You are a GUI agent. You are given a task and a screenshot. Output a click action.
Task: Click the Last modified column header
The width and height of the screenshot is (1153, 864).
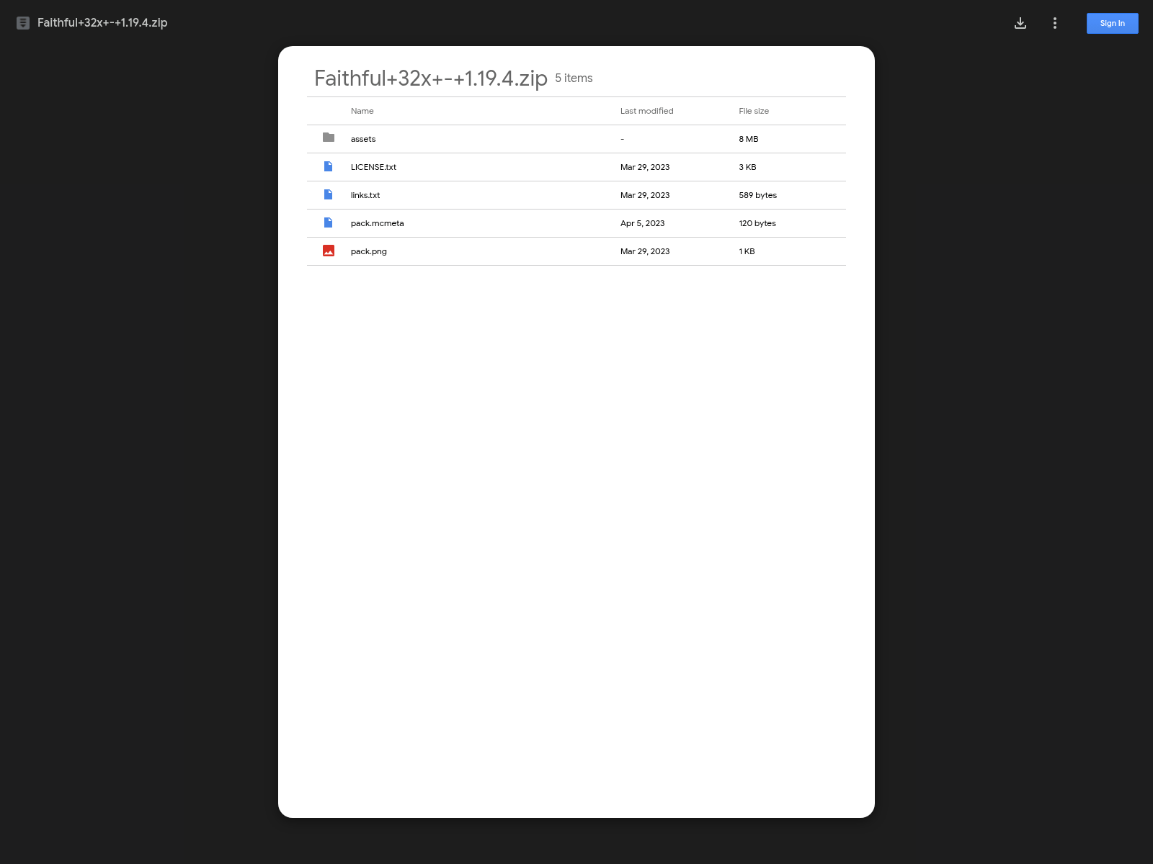(x=647, y=111)
